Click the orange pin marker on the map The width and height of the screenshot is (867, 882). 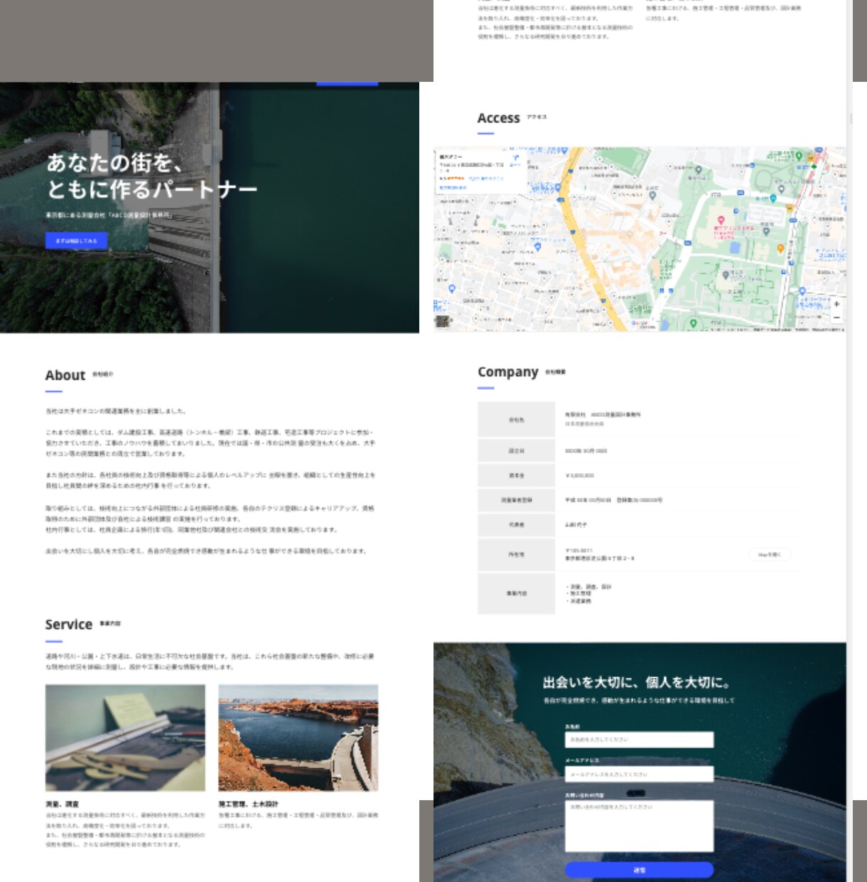(x=780, y=248)
